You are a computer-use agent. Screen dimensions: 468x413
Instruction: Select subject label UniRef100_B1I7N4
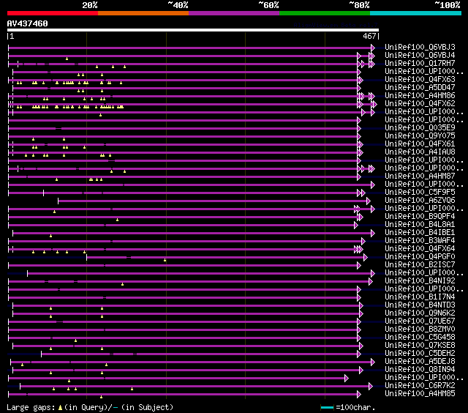pos(420,297)
